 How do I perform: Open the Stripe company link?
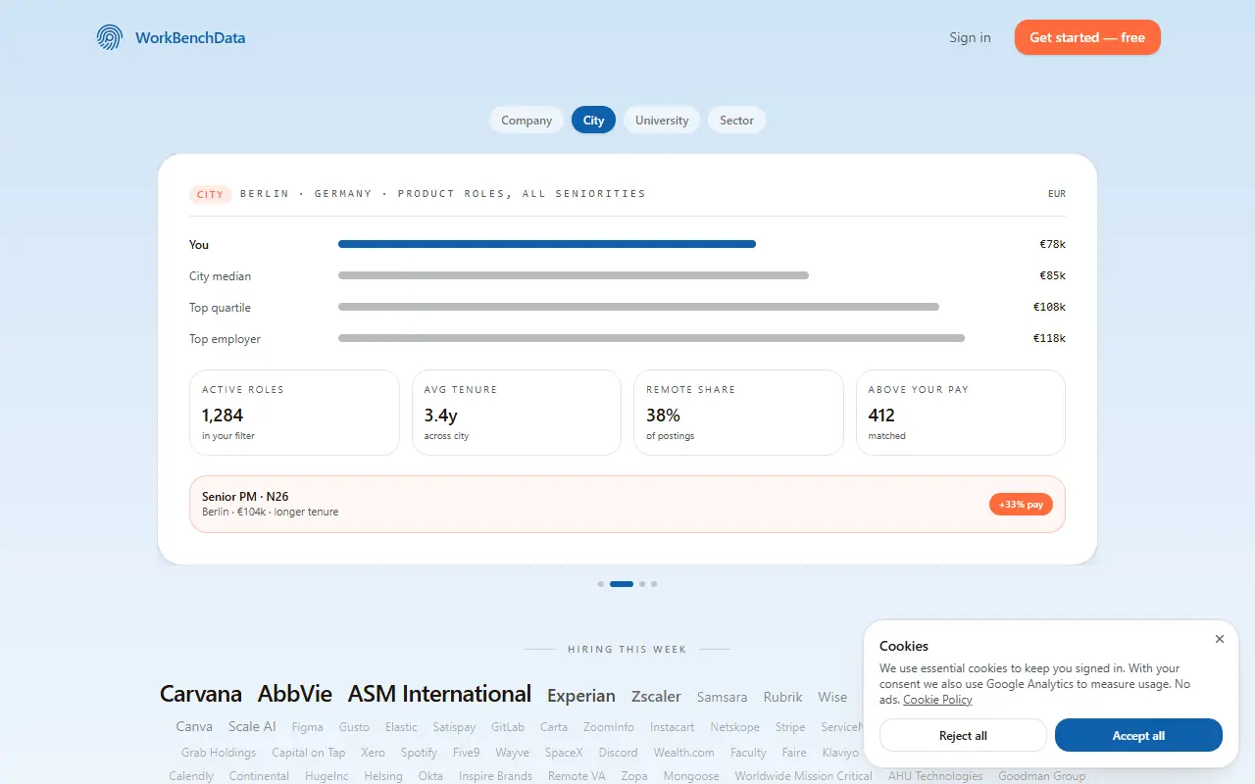click(x=790, y=727)
